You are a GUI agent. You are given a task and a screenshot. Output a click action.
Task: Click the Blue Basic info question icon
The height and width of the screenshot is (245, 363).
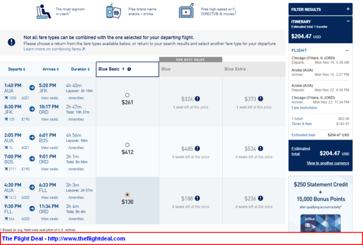[129, 69]
